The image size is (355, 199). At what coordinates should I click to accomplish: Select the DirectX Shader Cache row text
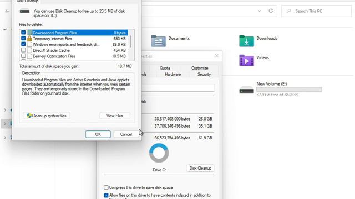point(51,50)
